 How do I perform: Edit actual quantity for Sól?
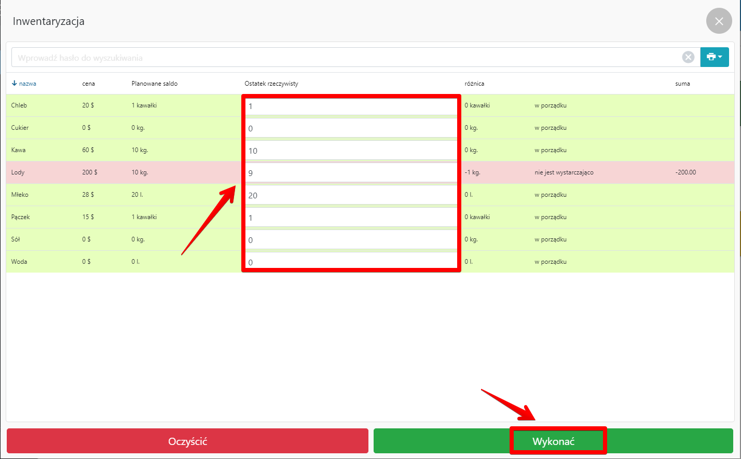click(x=351, y=240)
